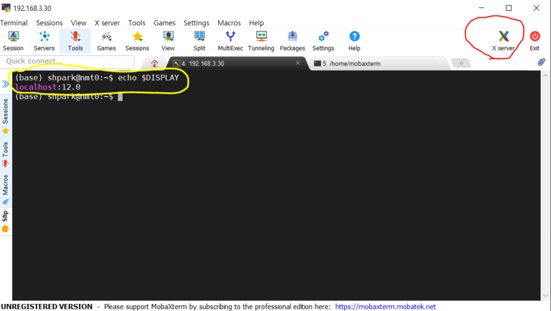
Task: Open the Sftp sidebar tab
Action: coord(5,221)
